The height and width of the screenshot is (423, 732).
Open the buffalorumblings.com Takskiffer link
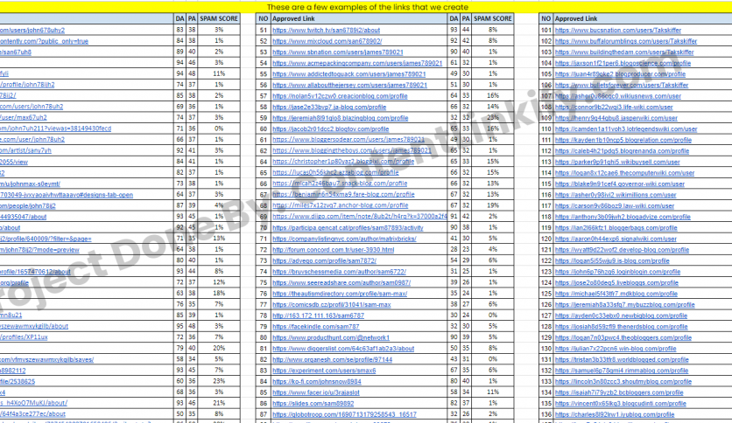coord(625,41)
